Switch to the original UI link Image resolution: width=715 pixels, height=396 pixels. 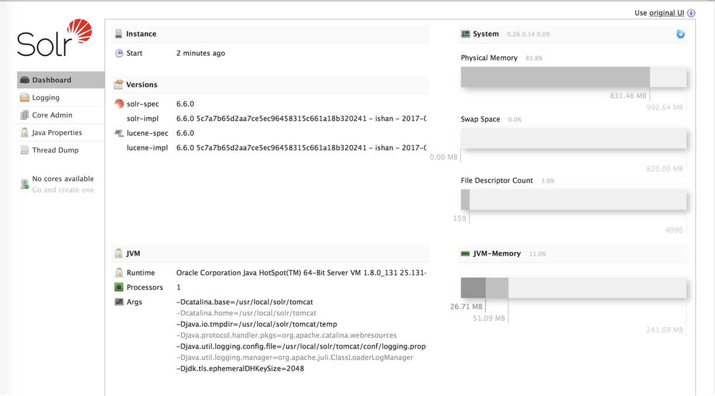coord(667,13)
